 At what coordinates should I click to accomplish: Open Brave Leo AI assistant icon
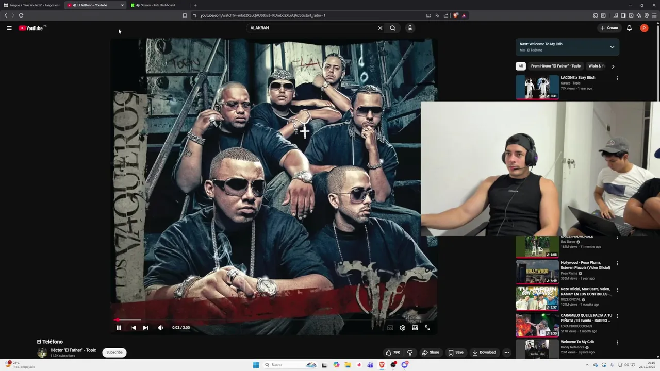(639, 15)
